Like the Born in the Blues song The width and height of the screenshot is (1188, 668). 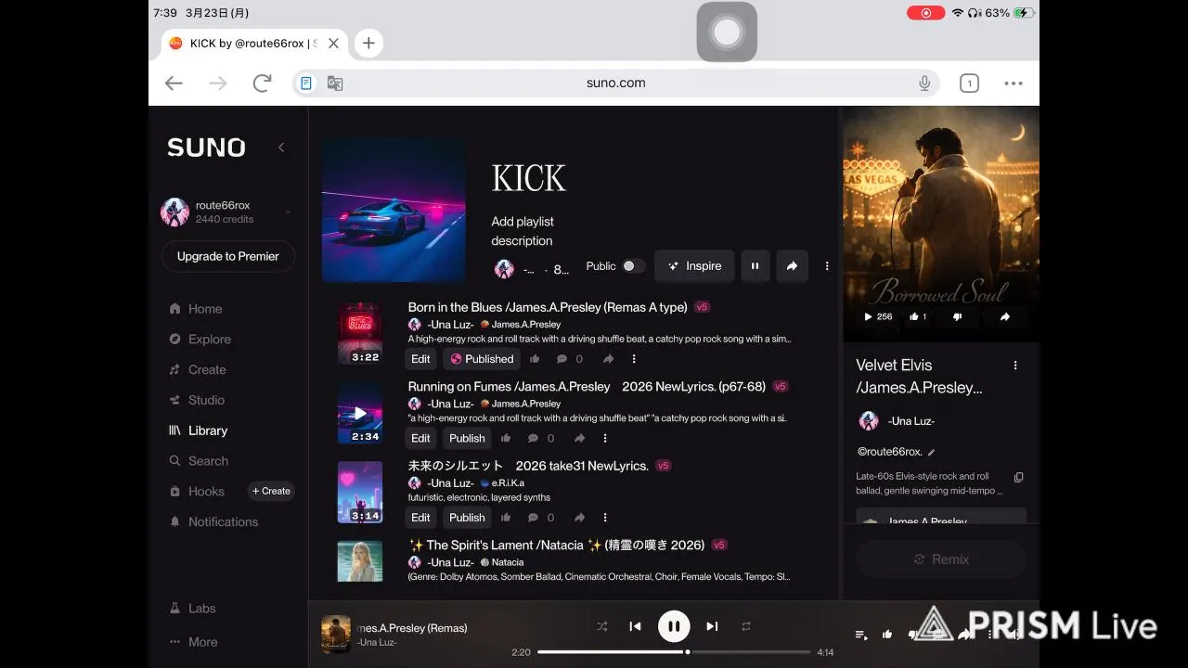pyautogui.click(x=535, y=359)
